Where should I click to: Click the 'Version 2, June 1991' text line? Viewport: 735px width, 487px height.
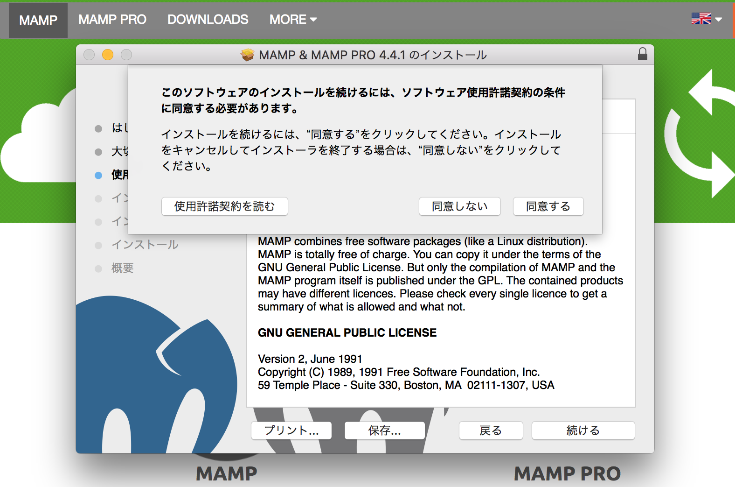point(310,359)
